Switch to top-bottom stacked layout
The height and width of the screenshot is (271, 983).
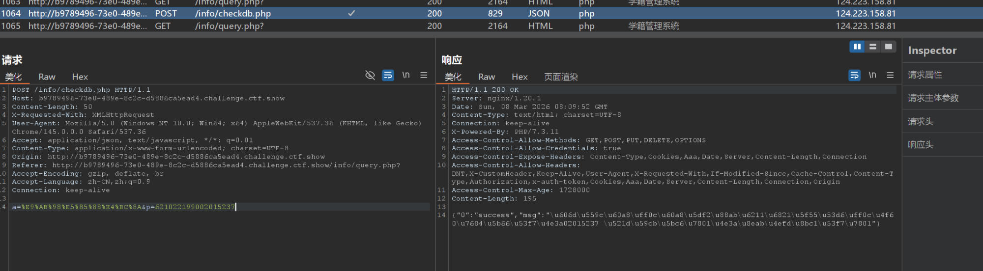pyautogui.click(x=873, y=47)
